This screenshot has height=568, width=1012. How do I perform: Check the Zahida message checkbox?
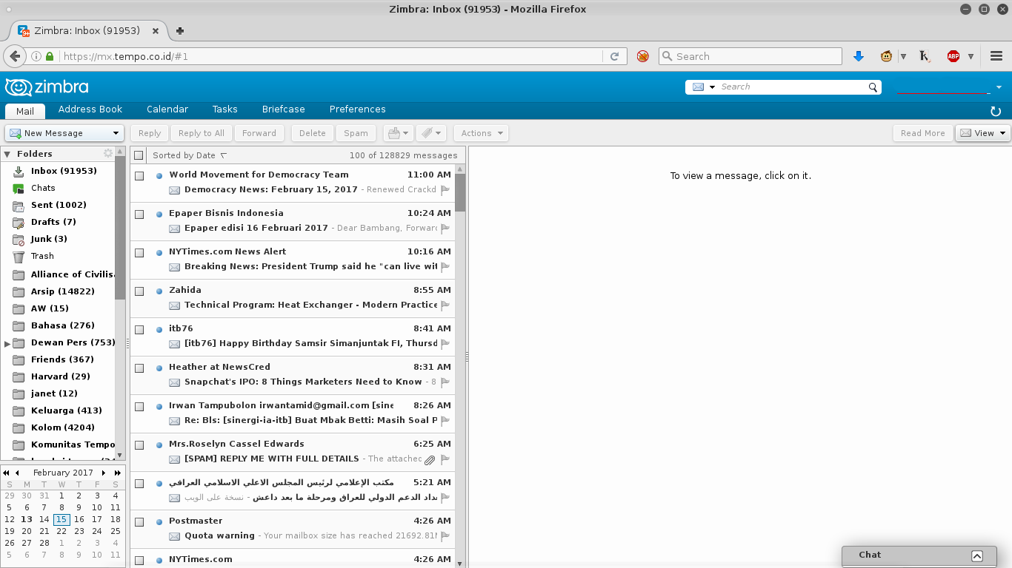point(139,291)
